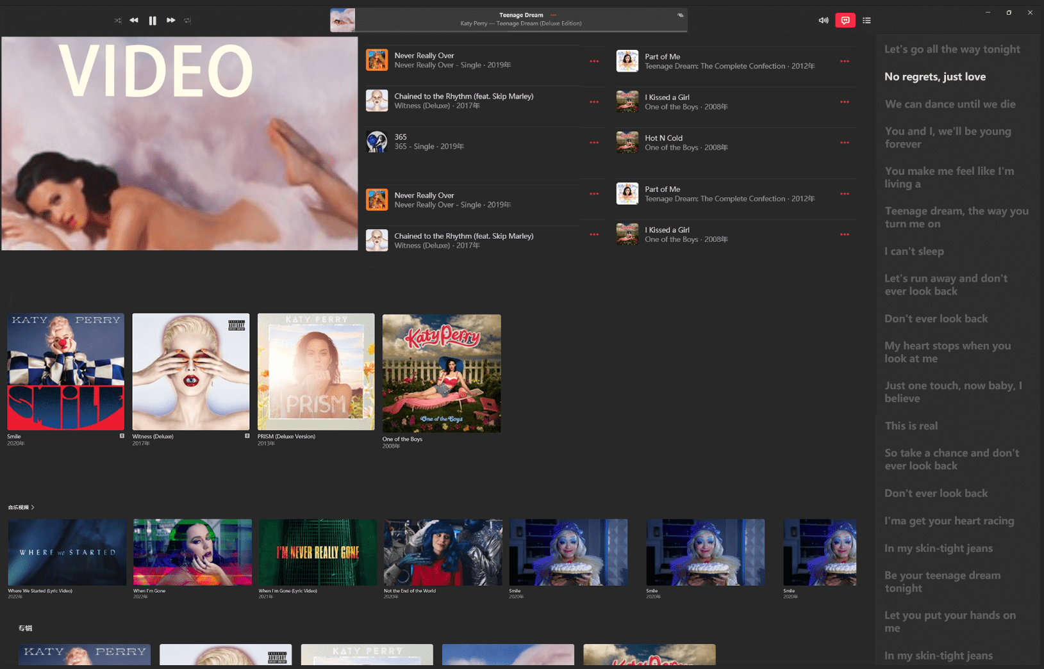Skip forward to the next track
Viewport: 1044px width, 669px height.
pyautogui.click(x=171, y=20)
